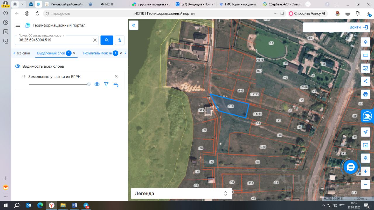Switch to the Все слои tab
The height and width of the screenshot is (210, 374).
point(23,53)
